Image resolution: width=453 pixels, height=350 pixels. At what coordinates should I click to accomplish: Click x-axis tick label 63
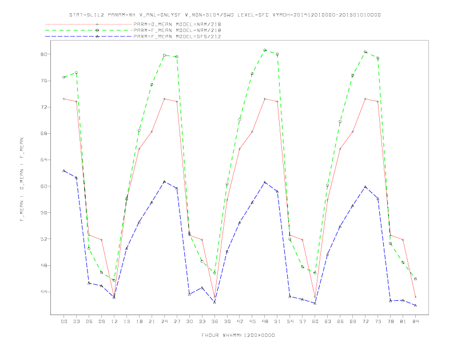pos(328,321)
